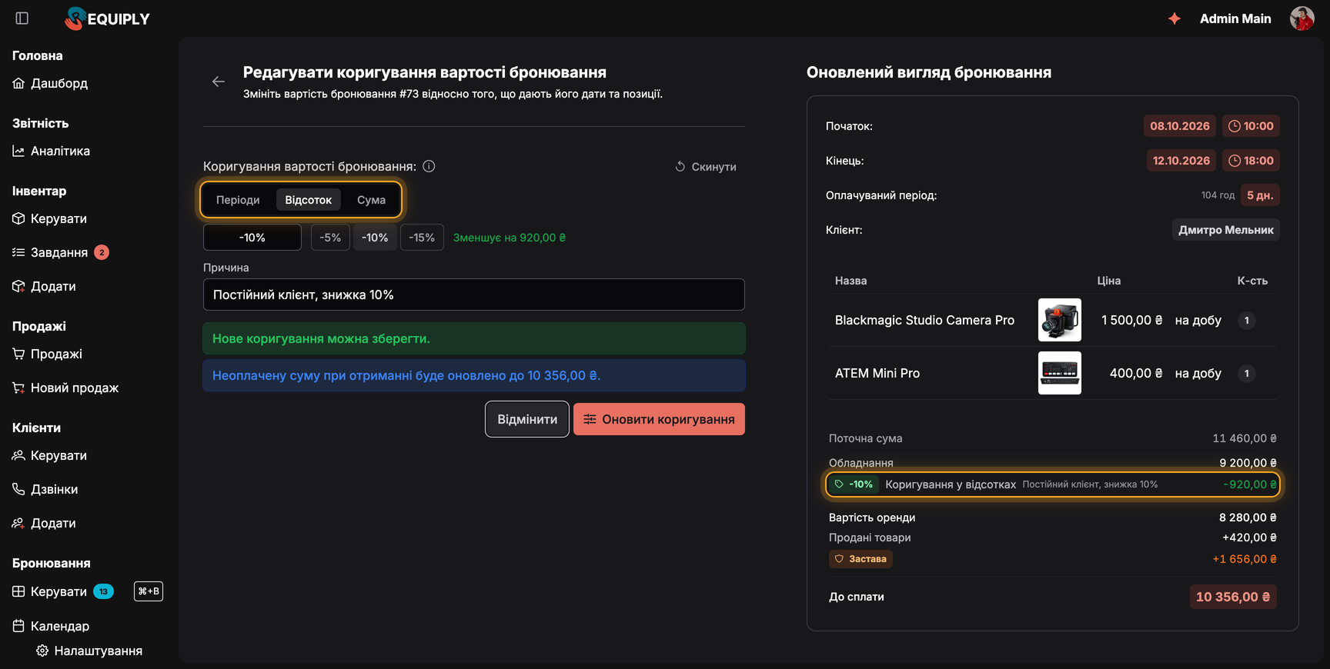This screenshot has width=1330, height=669.
Task: Choose the -15% preset
Action: coord(422,238)
